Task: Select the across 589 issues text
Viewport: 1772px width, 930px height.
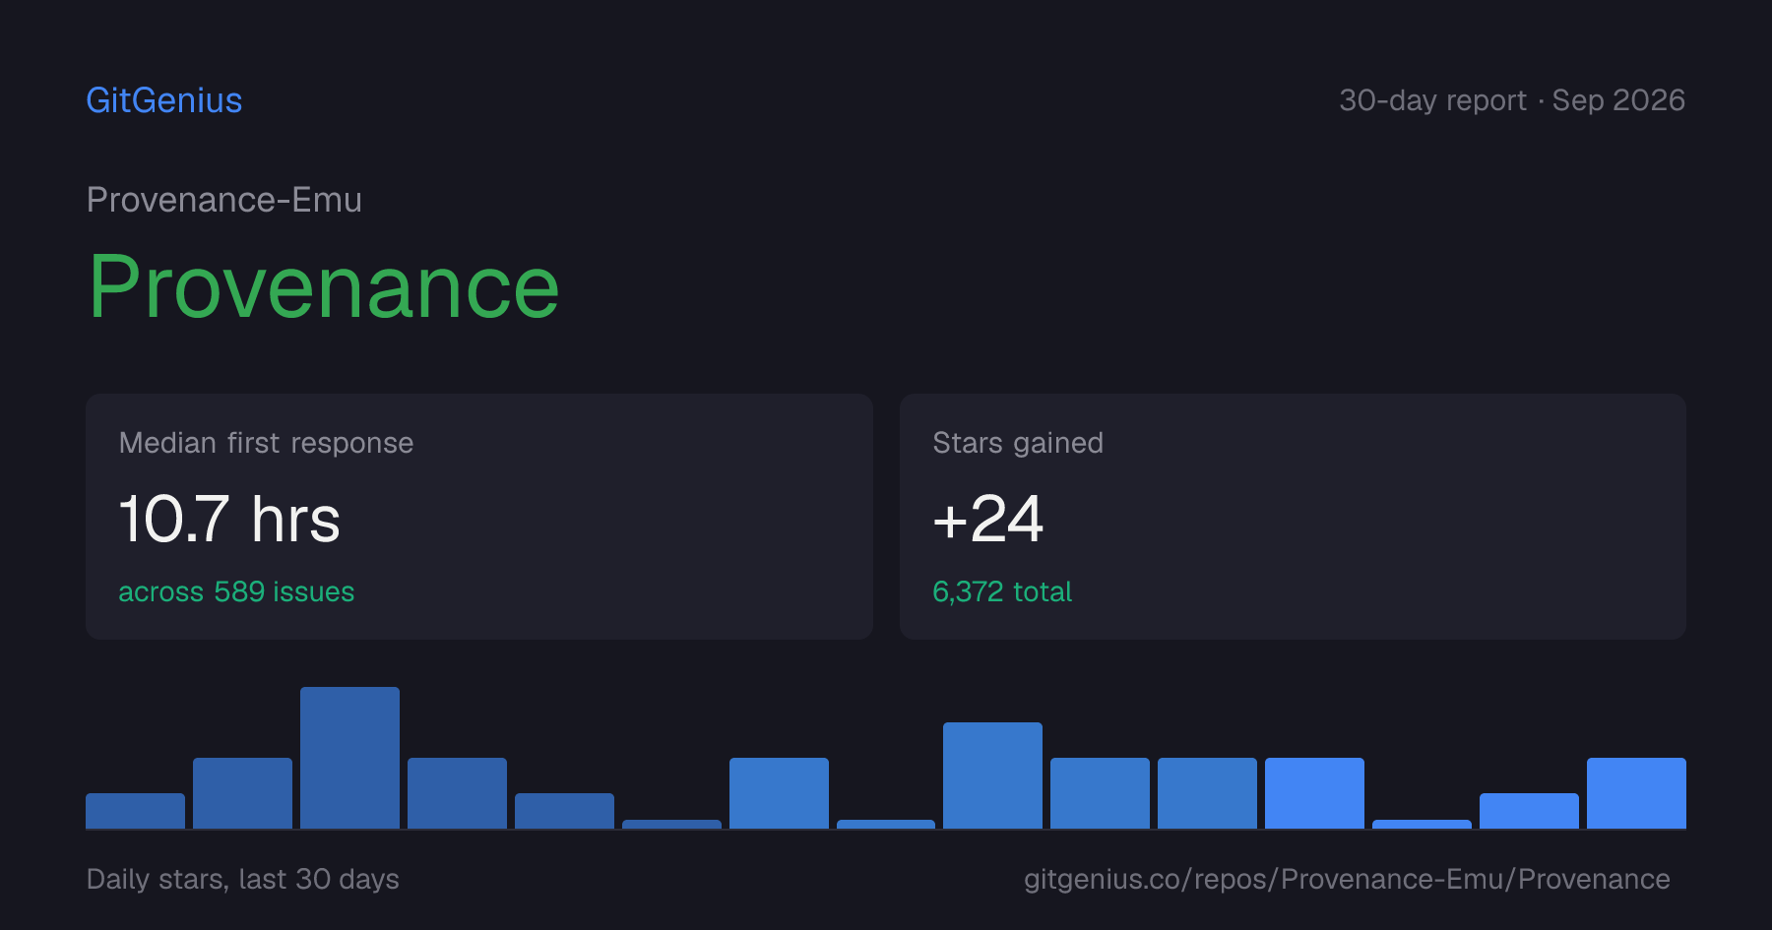Action: pyautogui.click(x=236, y=591)
